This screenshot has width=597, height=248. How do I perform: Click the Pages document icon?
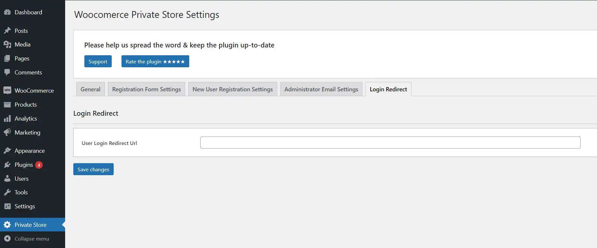point(7,59)
